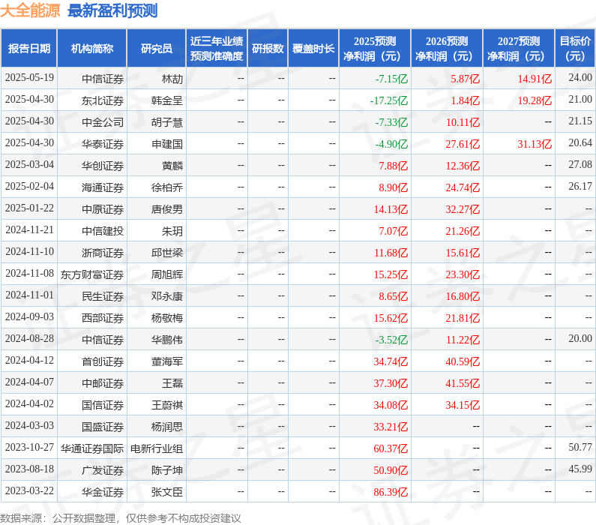Viewport: 596px width, 525px height.
Task: Click the 2025预测净利润 header
Action: (374, 48)
